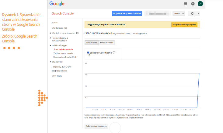Click help question mark next to Zaindeksowano łącznie
This screenshot has width=223, height=133.
click(114, 52)
